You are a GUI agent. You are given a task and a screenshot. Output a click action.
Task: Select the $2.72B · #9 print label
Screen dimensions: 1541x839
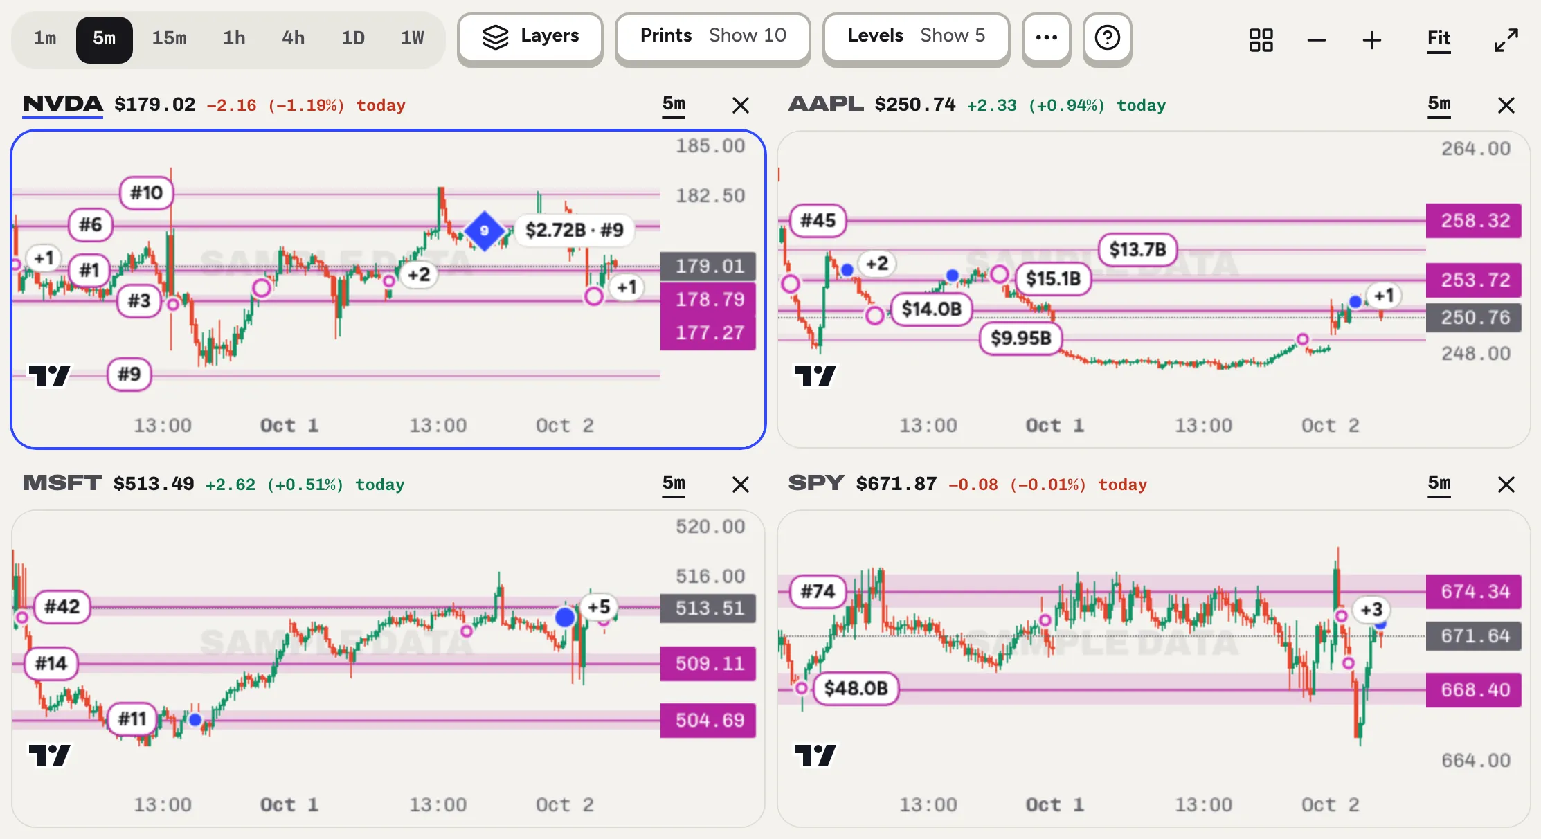point(574,230)
